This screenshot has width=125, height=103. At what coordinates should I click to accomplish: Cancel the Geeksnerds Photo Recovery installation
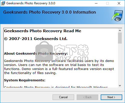pyautogui.click(x=63, y=97)
